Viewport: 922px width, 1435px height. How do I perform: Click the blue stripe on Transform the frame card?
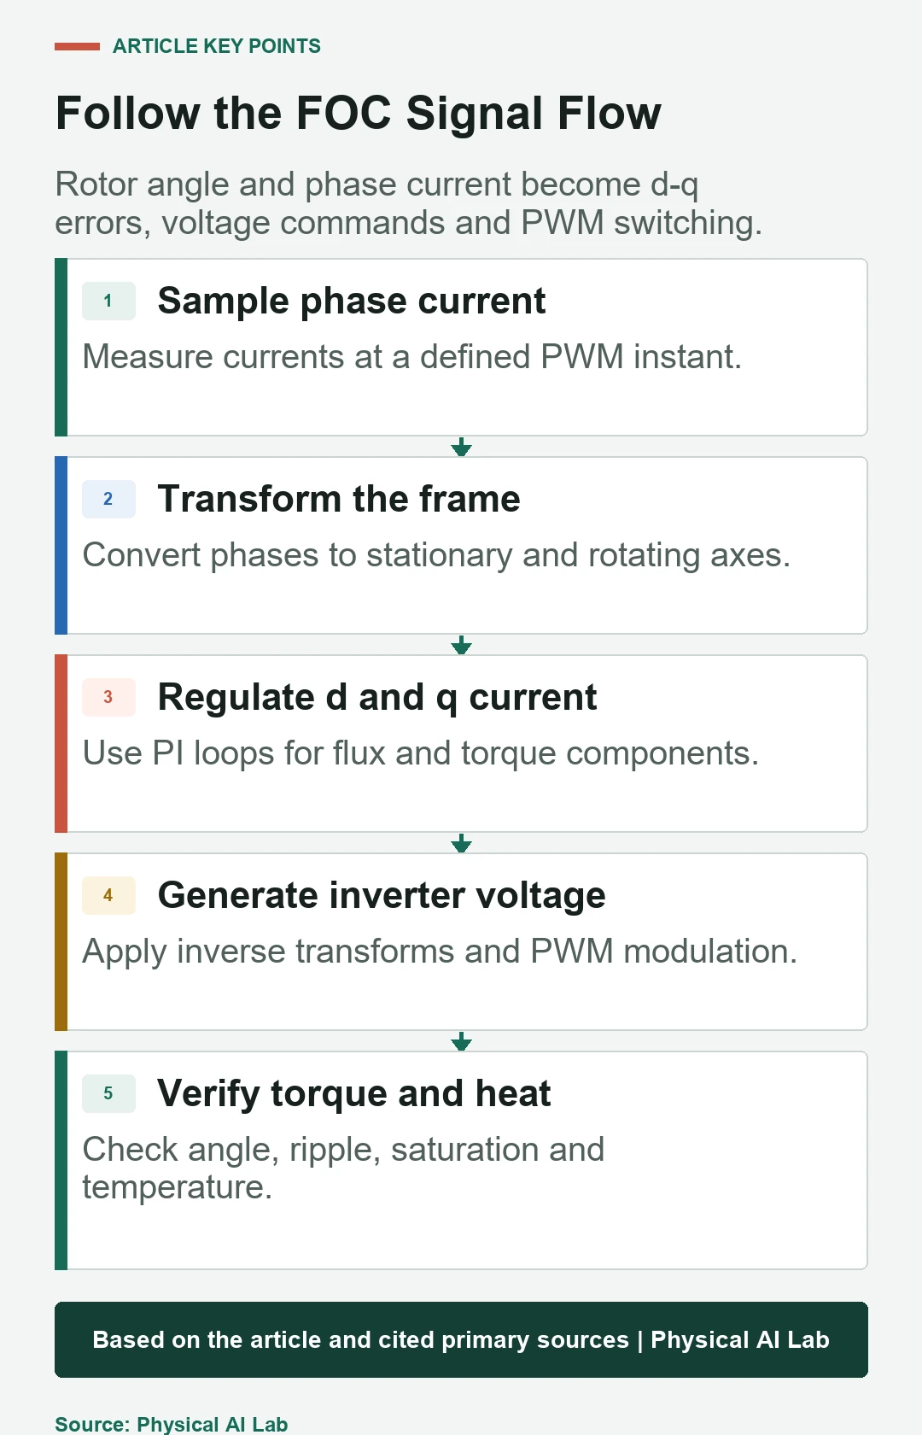61,545
